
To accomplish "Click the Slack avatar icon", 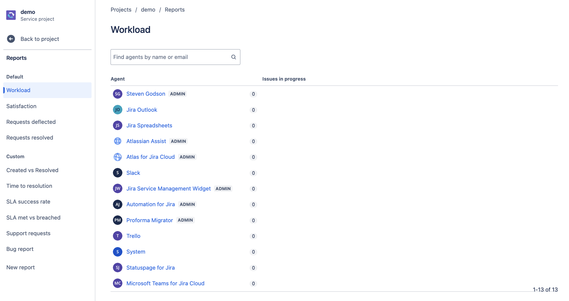I will point(118,173).
